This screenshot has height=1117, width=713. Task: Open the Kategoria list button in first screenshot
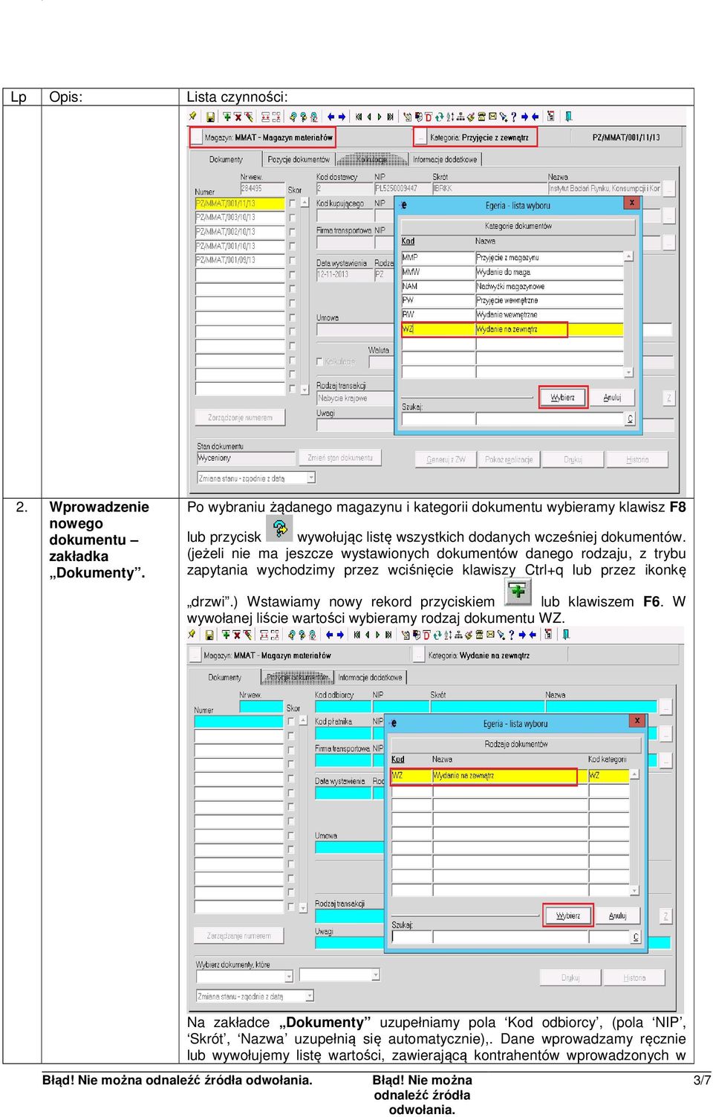pos(421,137)
